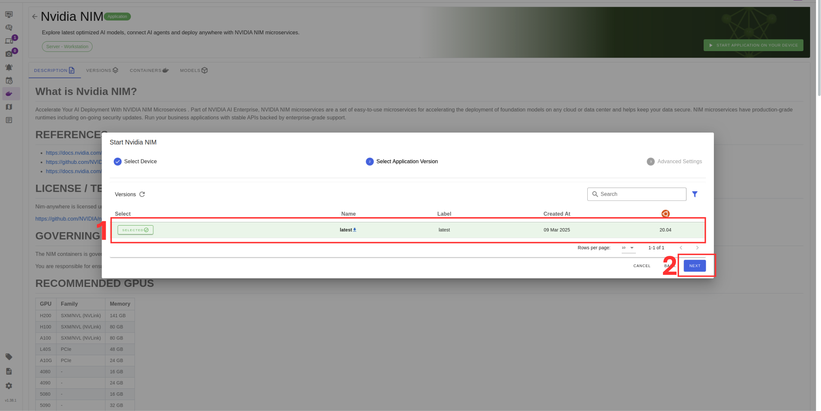Open the last docs.nvidia.com reference link
Image resolution: width=821 pixels, height=411 pixels.
(74, 171)
